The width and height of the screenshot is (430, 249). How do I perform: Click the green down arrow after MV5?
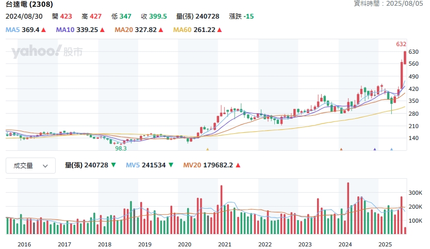[x=171, y=165]
